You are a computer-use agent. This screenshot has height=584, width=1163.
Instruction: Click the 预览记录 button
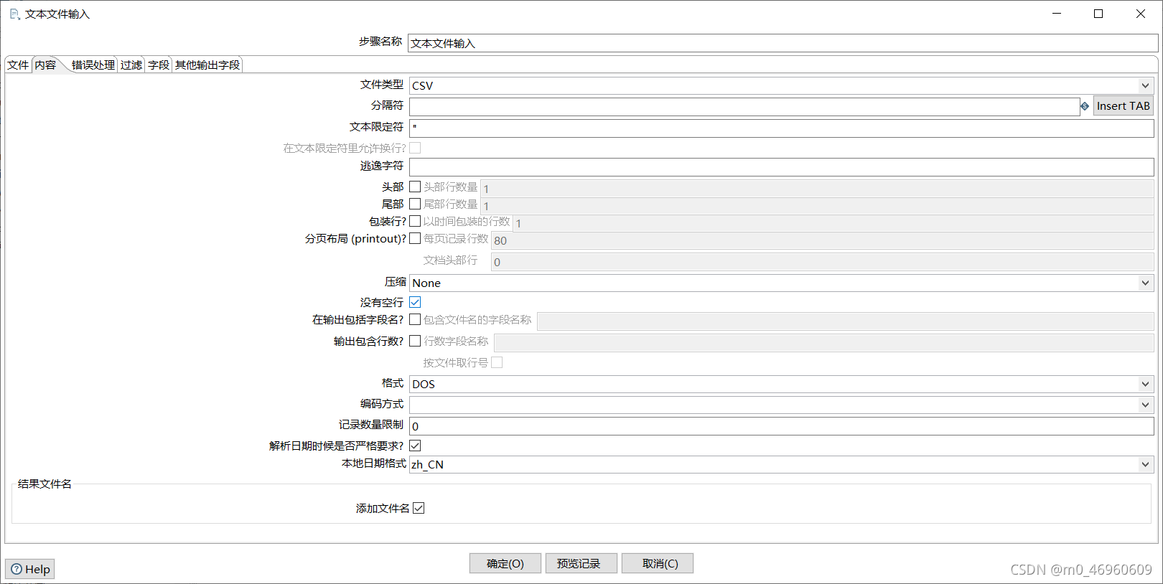tap(581, 563)
